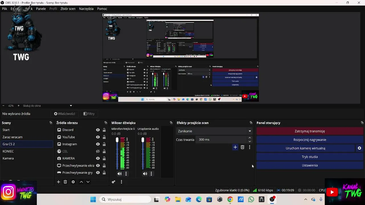This screenshot has height=205, width=365.
Task: Open advanced audio properties gears icon
Action: [x=113, y=182]
